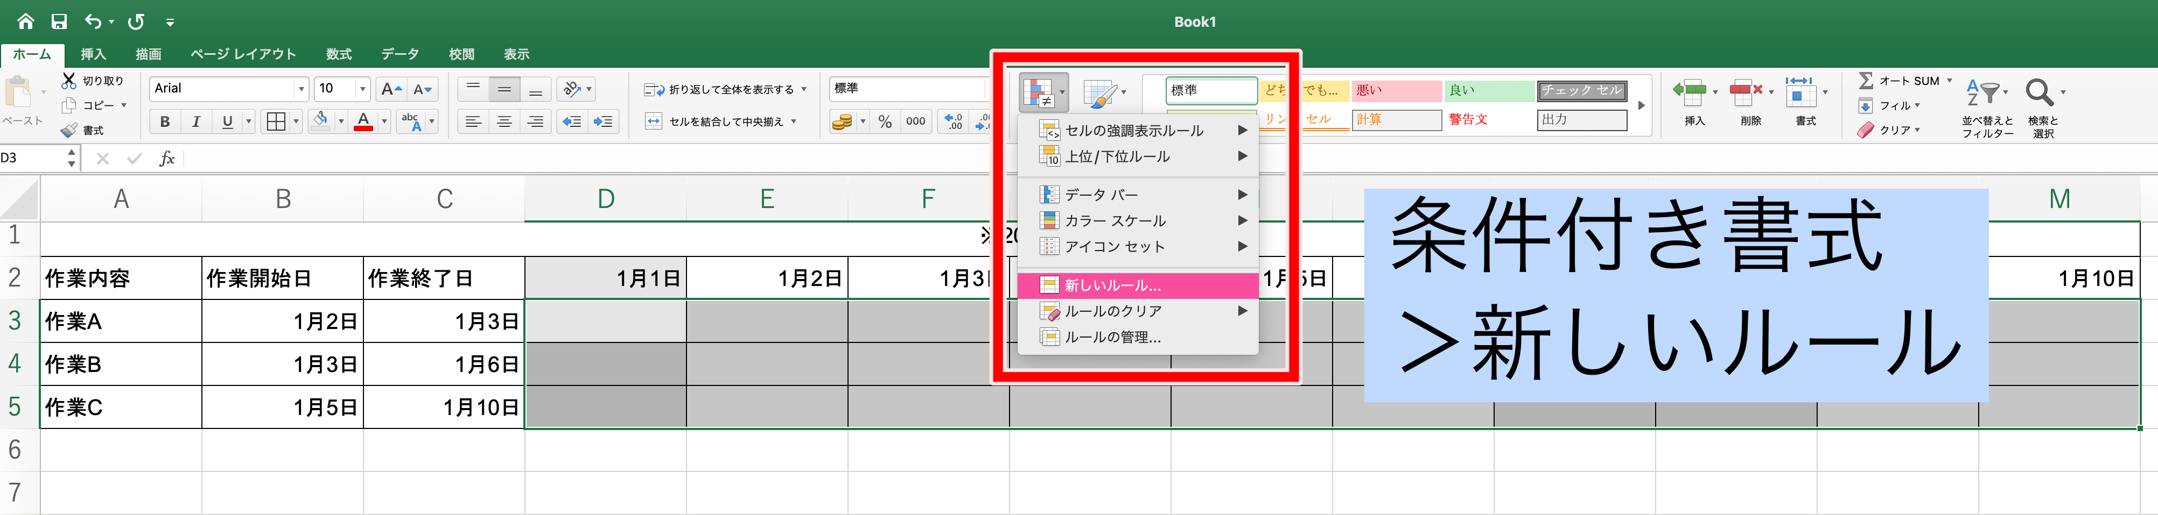Align text to bottom of cell

coord(535,89)
